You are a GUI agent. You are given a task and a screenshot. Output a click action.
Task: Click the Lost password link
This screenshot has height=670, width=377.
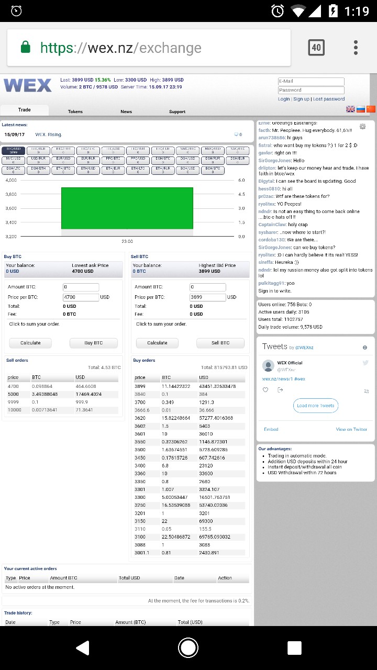[x=329, y=99]
